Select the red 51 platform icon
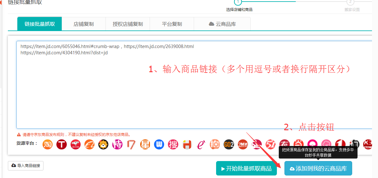Screen dimensions: 378x178 [271, 144]
